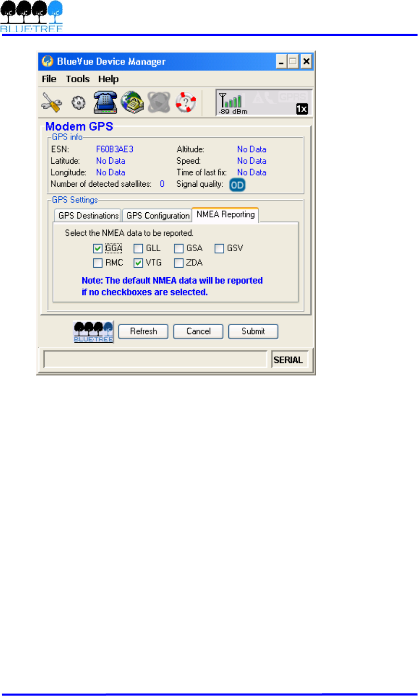The width and height of the screenshot is (418, 696).
Task: Click the Speed No Data value
Action: click(x=252, y=161)
